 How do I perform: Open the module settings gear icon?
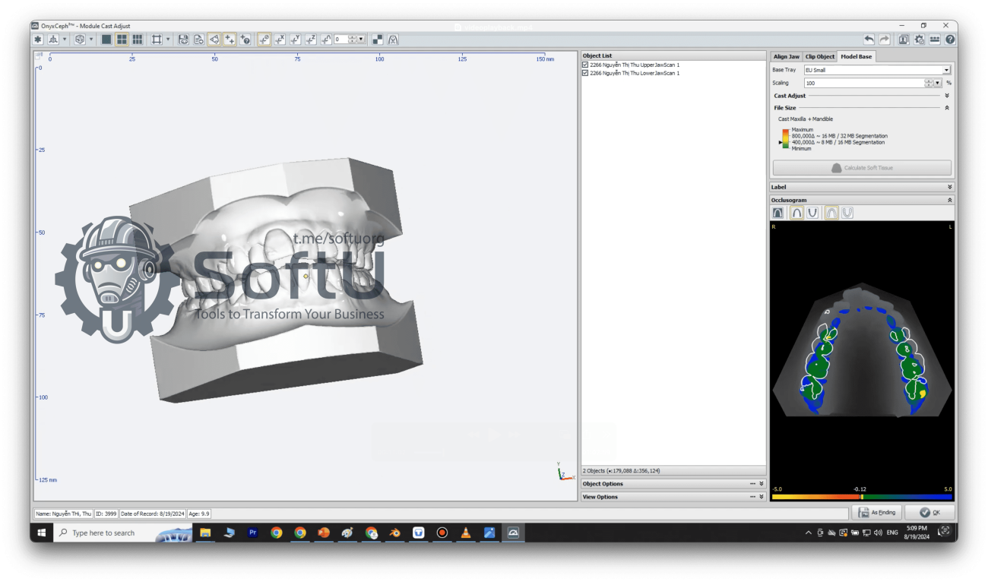(x=919, y=40)
